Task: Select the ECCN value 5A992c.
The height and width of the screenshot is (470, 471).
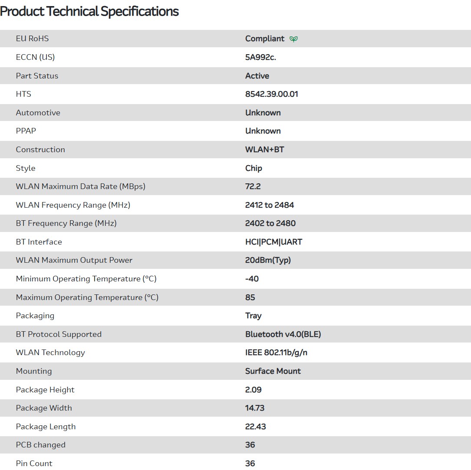Action: point(260,57)
